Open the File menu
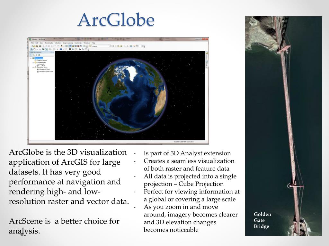 [32, 43]
